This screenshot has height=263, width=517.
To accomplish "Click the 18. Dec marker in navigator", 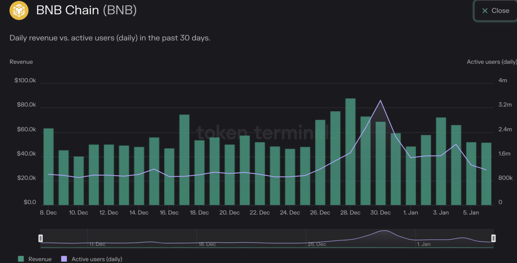I will click(x=207, y=244).
